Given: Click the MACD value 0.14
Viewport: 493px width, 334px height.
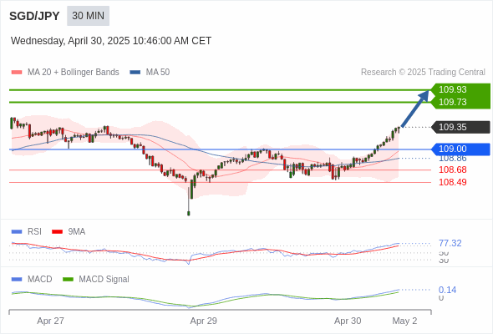Looking at the screenshot, I should (447, 290).
